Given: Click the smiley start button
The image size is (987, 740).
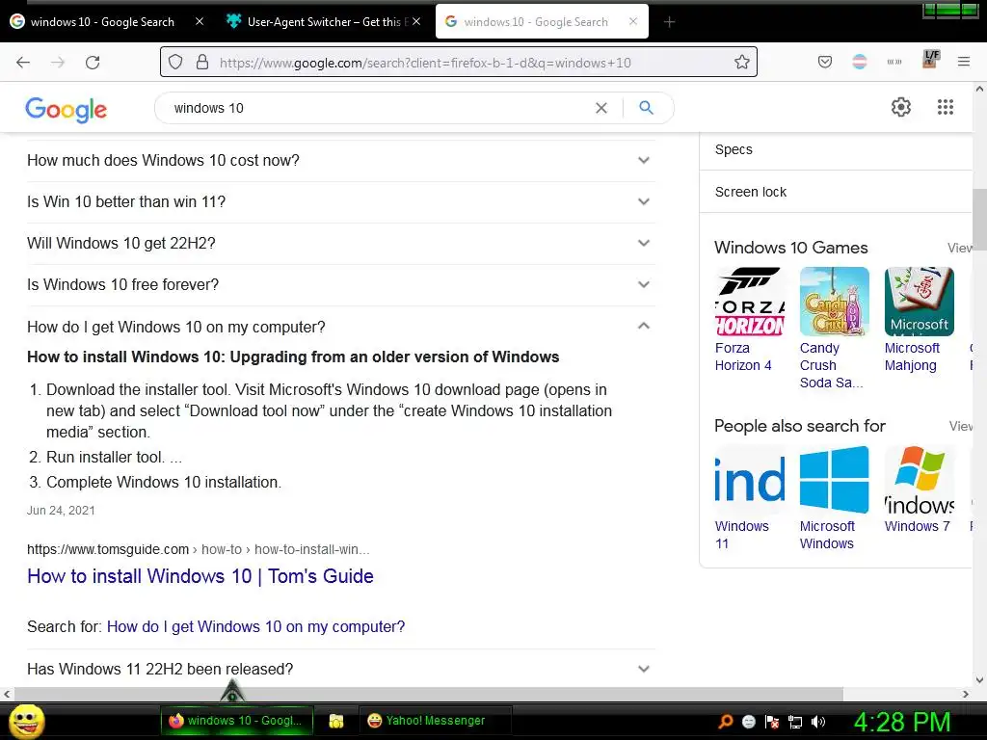Looking at the screenshot, I should click(x=27, y=721).
